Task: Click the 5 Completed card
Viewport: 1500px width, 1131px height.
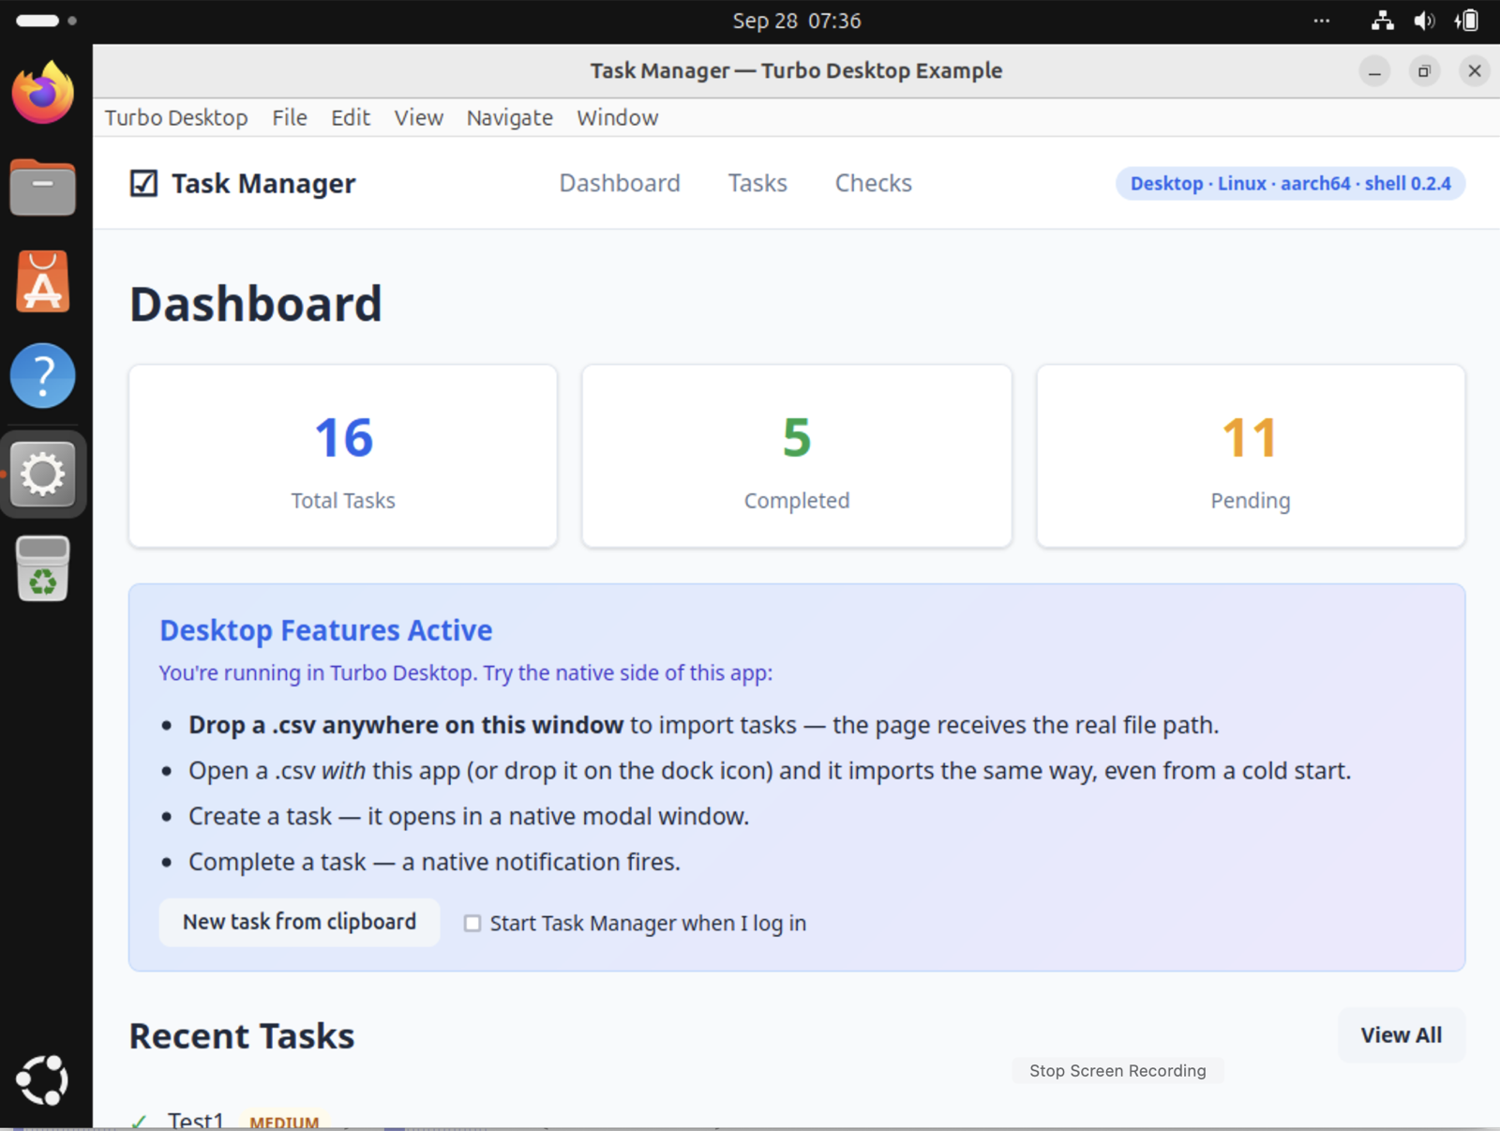Action: point(797,456)
